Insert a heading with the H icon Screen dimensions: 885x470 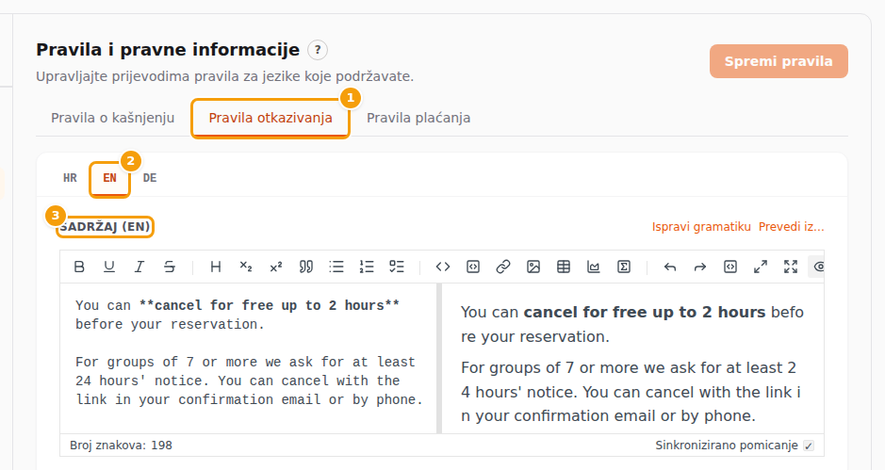(216, 267)
